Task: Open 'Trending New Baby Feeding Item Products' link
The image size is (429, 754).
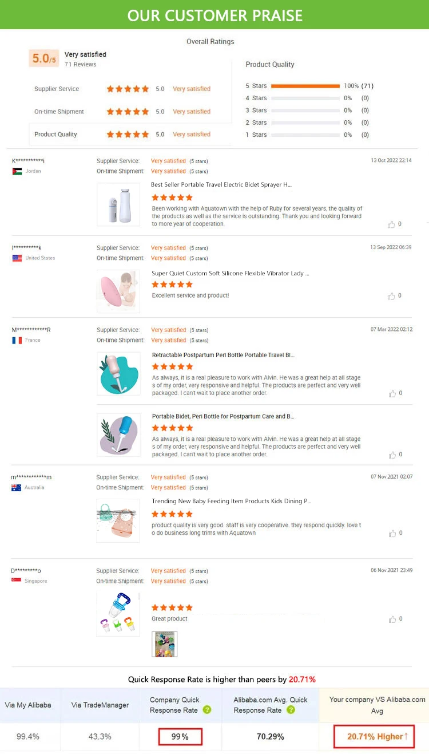Action: tap(231, 501)
